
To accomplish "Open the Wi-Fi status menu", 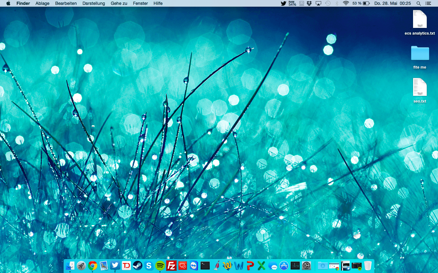I will (346, 3).
